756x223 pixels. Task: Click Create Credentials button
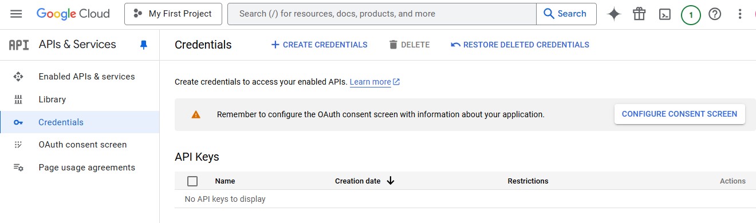tap(319, 45)
